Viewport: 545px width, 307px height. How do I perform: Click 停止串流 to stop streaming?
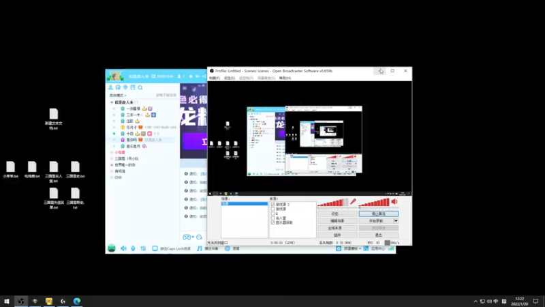point(379,214)
